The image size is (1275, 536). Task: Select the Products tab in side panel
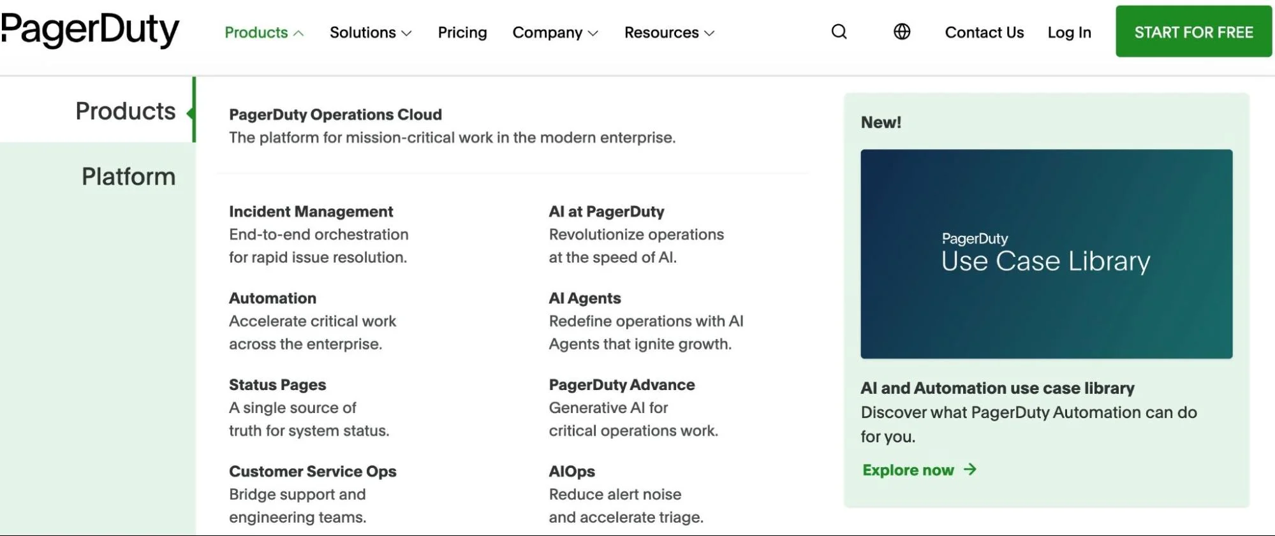(125, 111)
